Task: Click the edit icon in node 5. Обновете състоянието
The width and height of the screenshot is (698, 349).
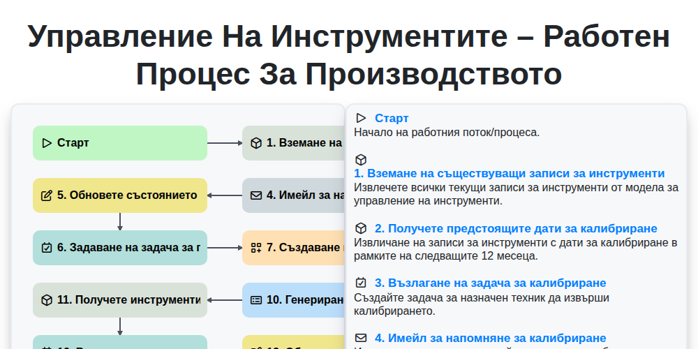Action: pos(47,195)
